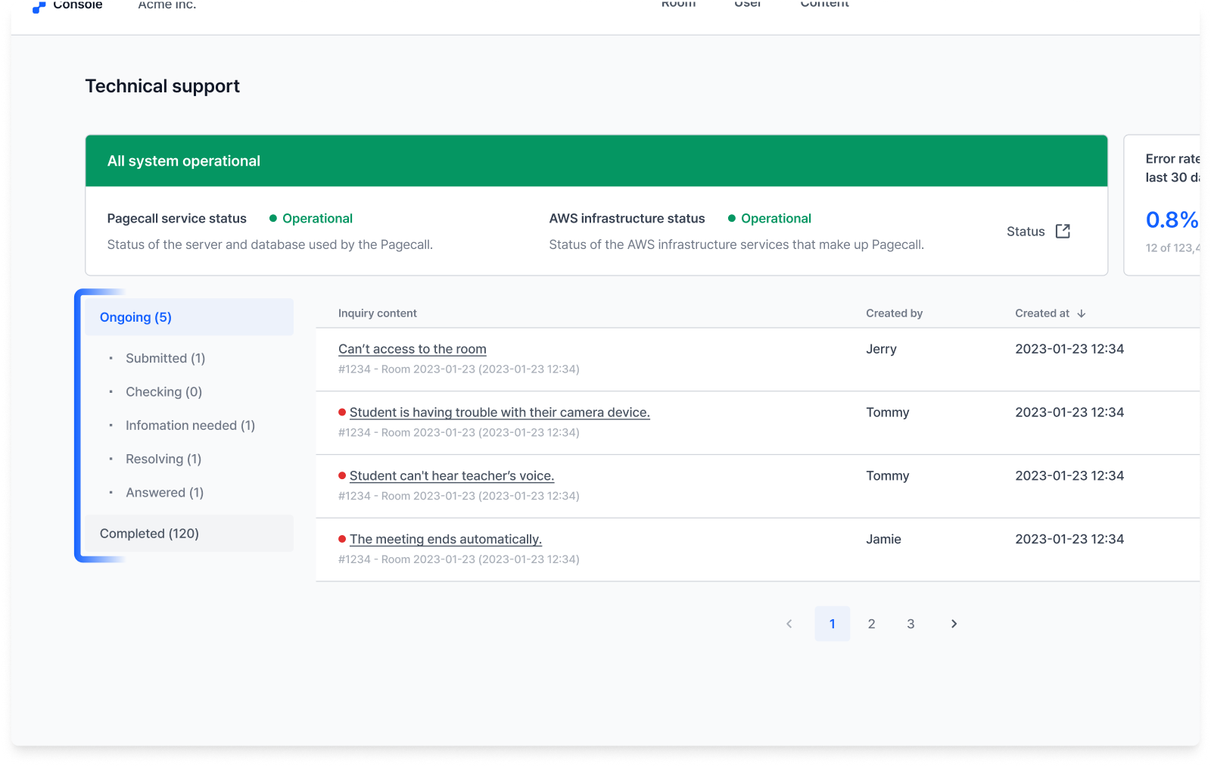Click the Pagecall service status label
Viewport: 1211px width, 766px height.
(177, 219)
